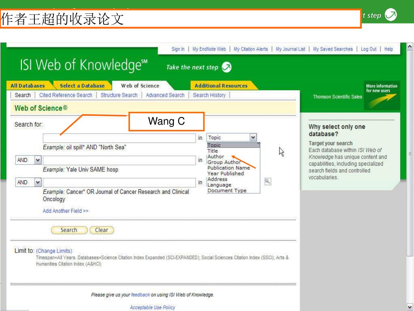
Task: Click the Take the next step arrow icon
Action: click(x=226, y=67)
